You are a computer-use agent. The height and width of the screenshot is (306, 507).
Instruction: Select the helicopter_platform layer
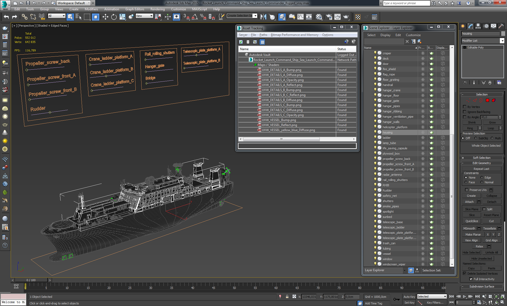[395, 127]
